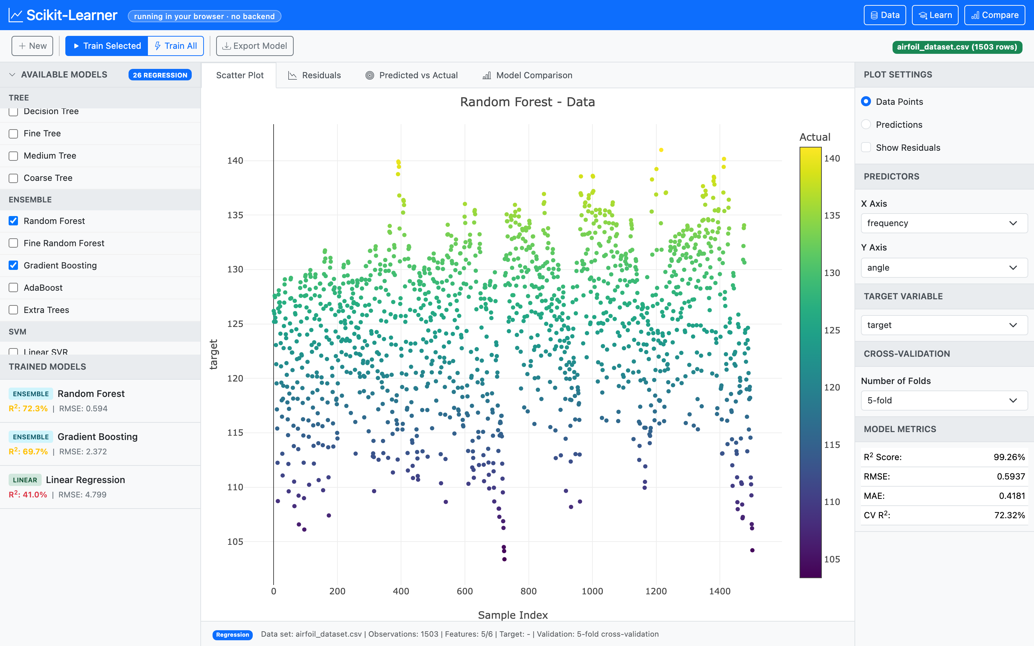The height and width of the screenshot is (646, 1034).
Task: Select the trained Gradient Boosting model card
Action: point(100,444)
